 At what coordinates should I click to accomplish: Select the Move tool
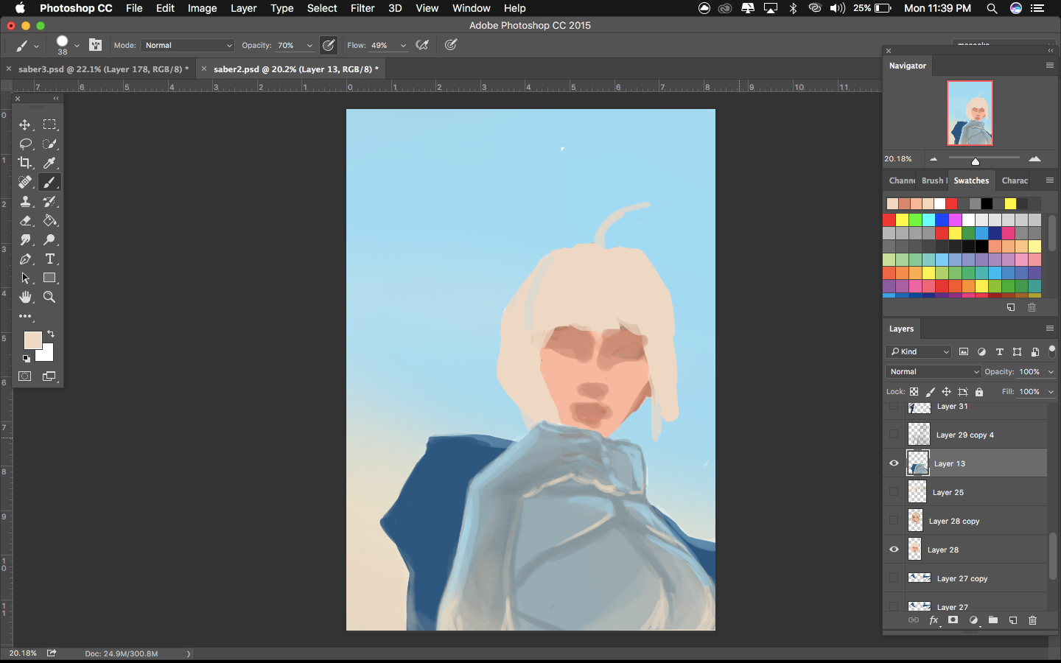coord(25,124)
